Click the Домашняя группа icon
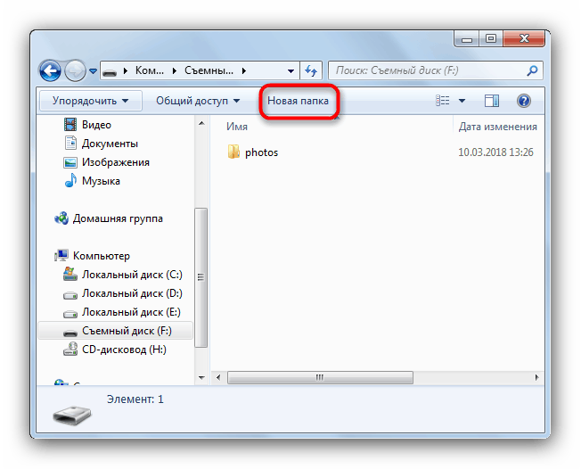This screenshot has width=581, height=469. click(61, 218)
